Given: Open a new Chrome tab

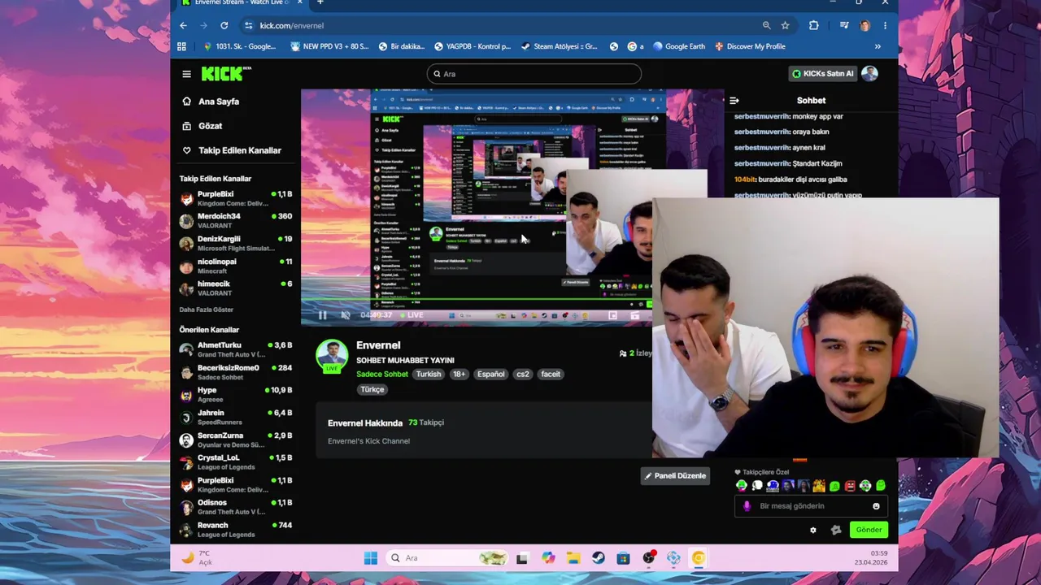Looking at the screenshot, I should (320, 2).
